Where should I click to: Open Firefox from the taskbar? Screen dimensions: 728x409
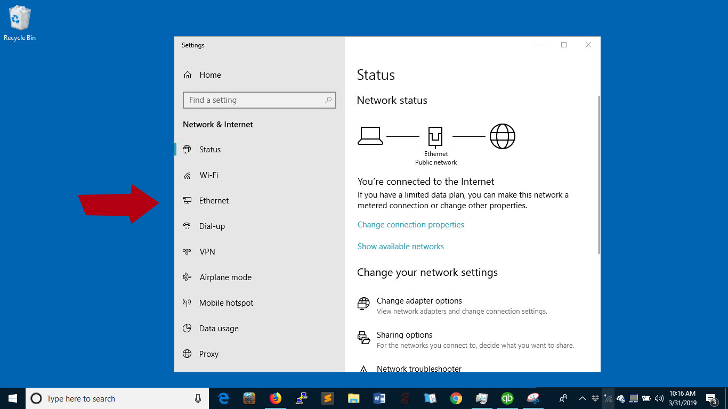pos(275,398)
